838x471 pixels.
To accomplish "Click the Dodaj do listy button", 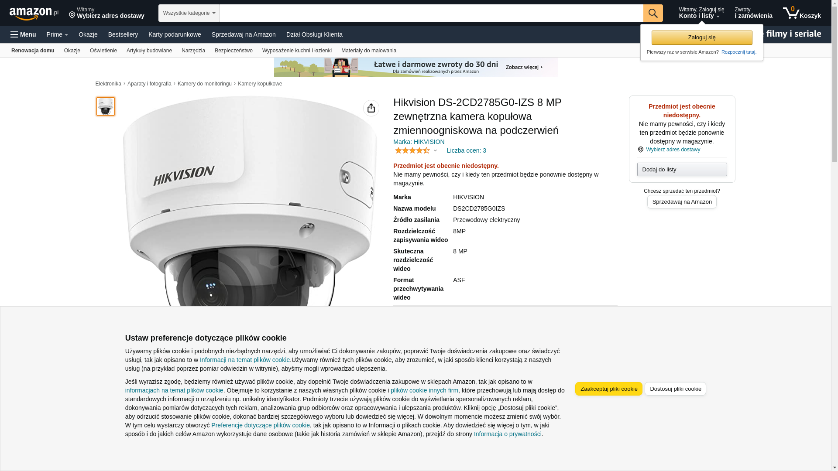I will pyautogui.click(x=682, y=170).
